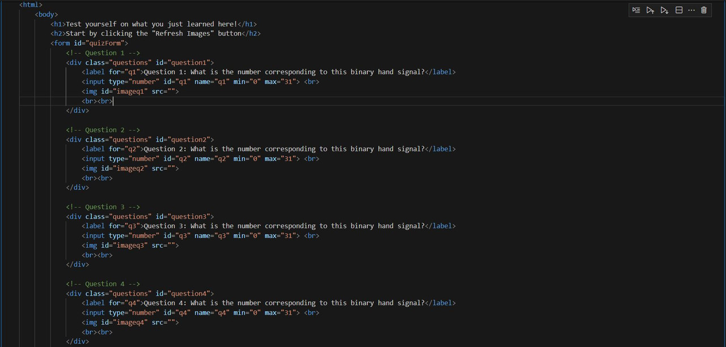The width and height of the screenshot is (726, 347).
Task: Execute cells above using the play-with-up-arrow icon
Action: 650,10
